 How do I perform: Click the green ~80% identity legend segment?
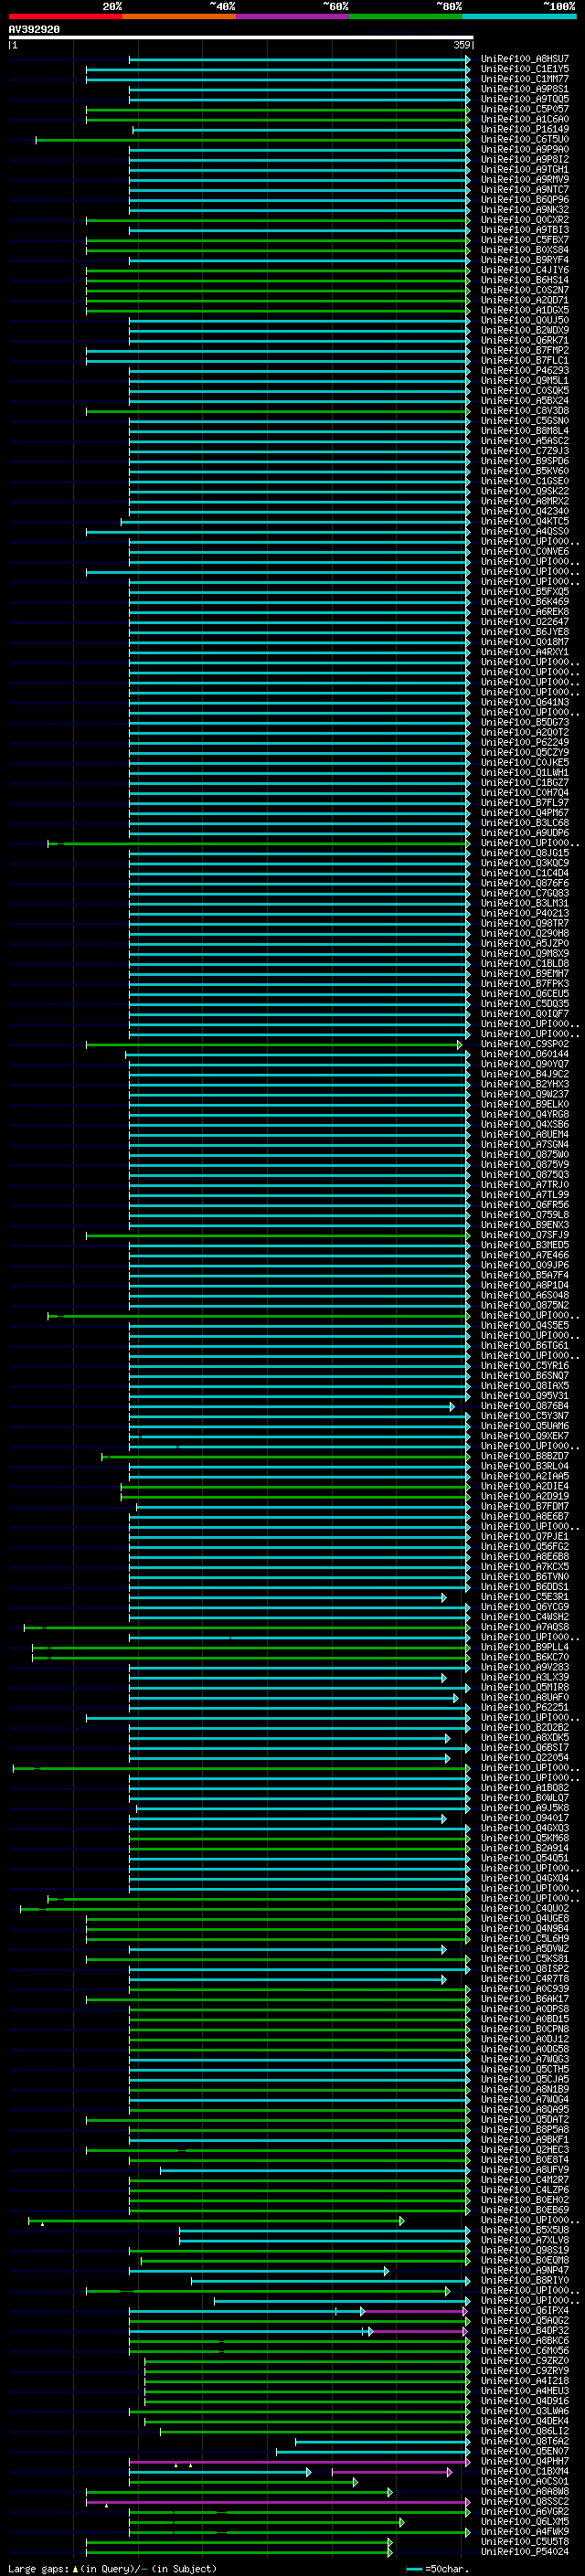pyautogui.click(x=406, y=16)
